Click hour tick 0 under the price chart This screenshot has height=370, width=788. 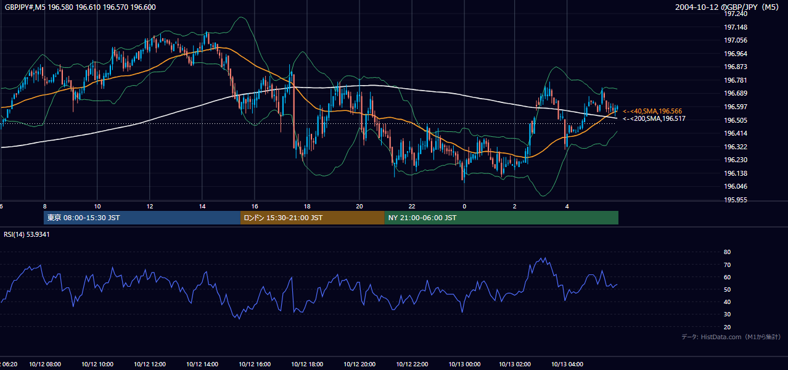464,206
